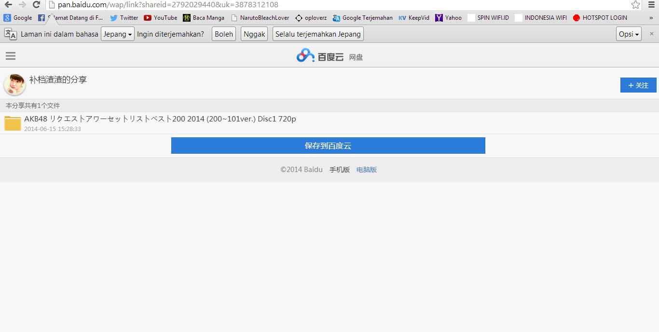
Task: Click the yellow folder icon beside the AKB48 file
Action: (x=12, y=123)
